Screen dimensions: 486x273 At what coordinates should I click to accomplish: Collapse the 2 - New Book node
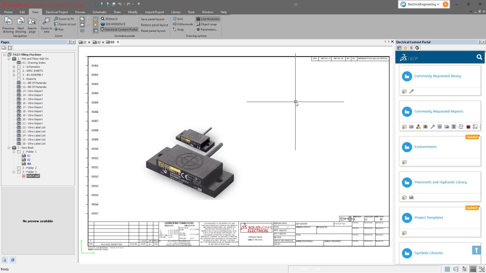click(9, 148)
